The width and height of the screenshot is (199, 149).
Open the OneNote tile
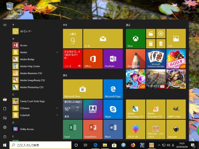[x=113, y=58]
